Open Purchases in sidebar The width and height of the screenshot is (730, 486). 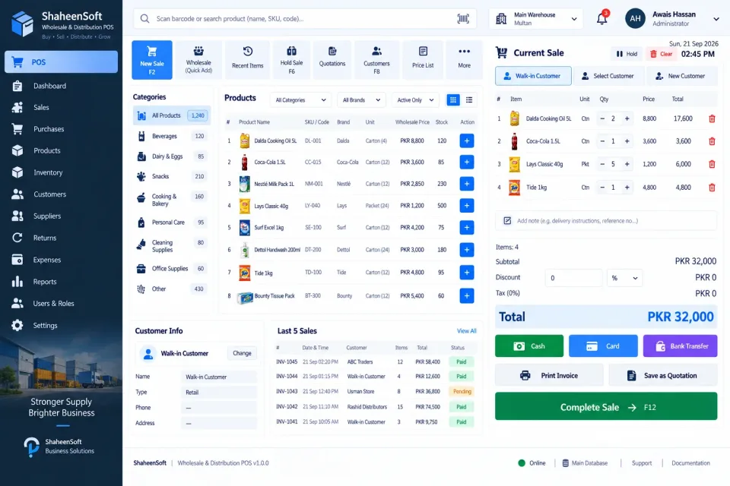point(61,129)
